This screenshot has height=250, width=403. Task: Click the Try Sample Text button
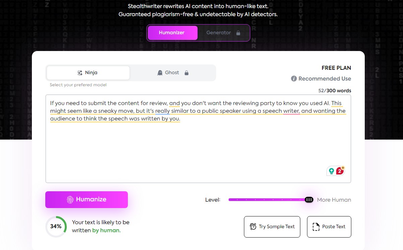coord(272,227)
